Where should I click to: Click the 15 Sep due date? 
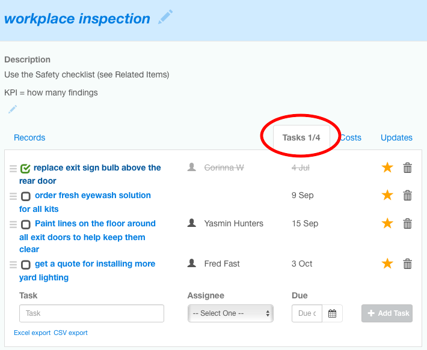pyautogui.click(x=305, y=223)
